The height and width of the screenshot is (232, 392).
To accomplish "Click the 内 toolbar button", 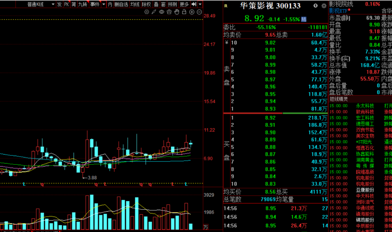I will click(x=110, y=4).
